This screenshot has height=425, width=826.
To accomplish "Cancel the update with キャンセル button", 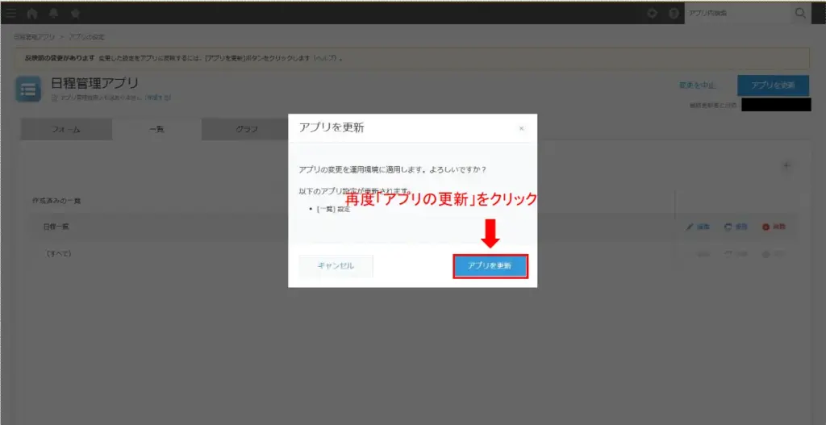I will [x=336, y=266].
